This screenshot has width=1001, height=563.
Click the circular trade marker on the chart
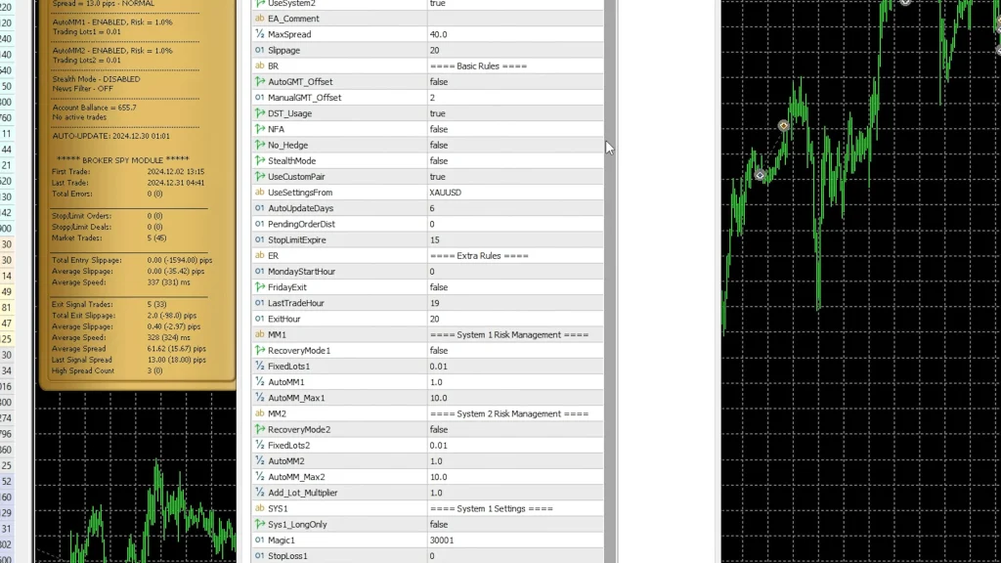(783, 126)
